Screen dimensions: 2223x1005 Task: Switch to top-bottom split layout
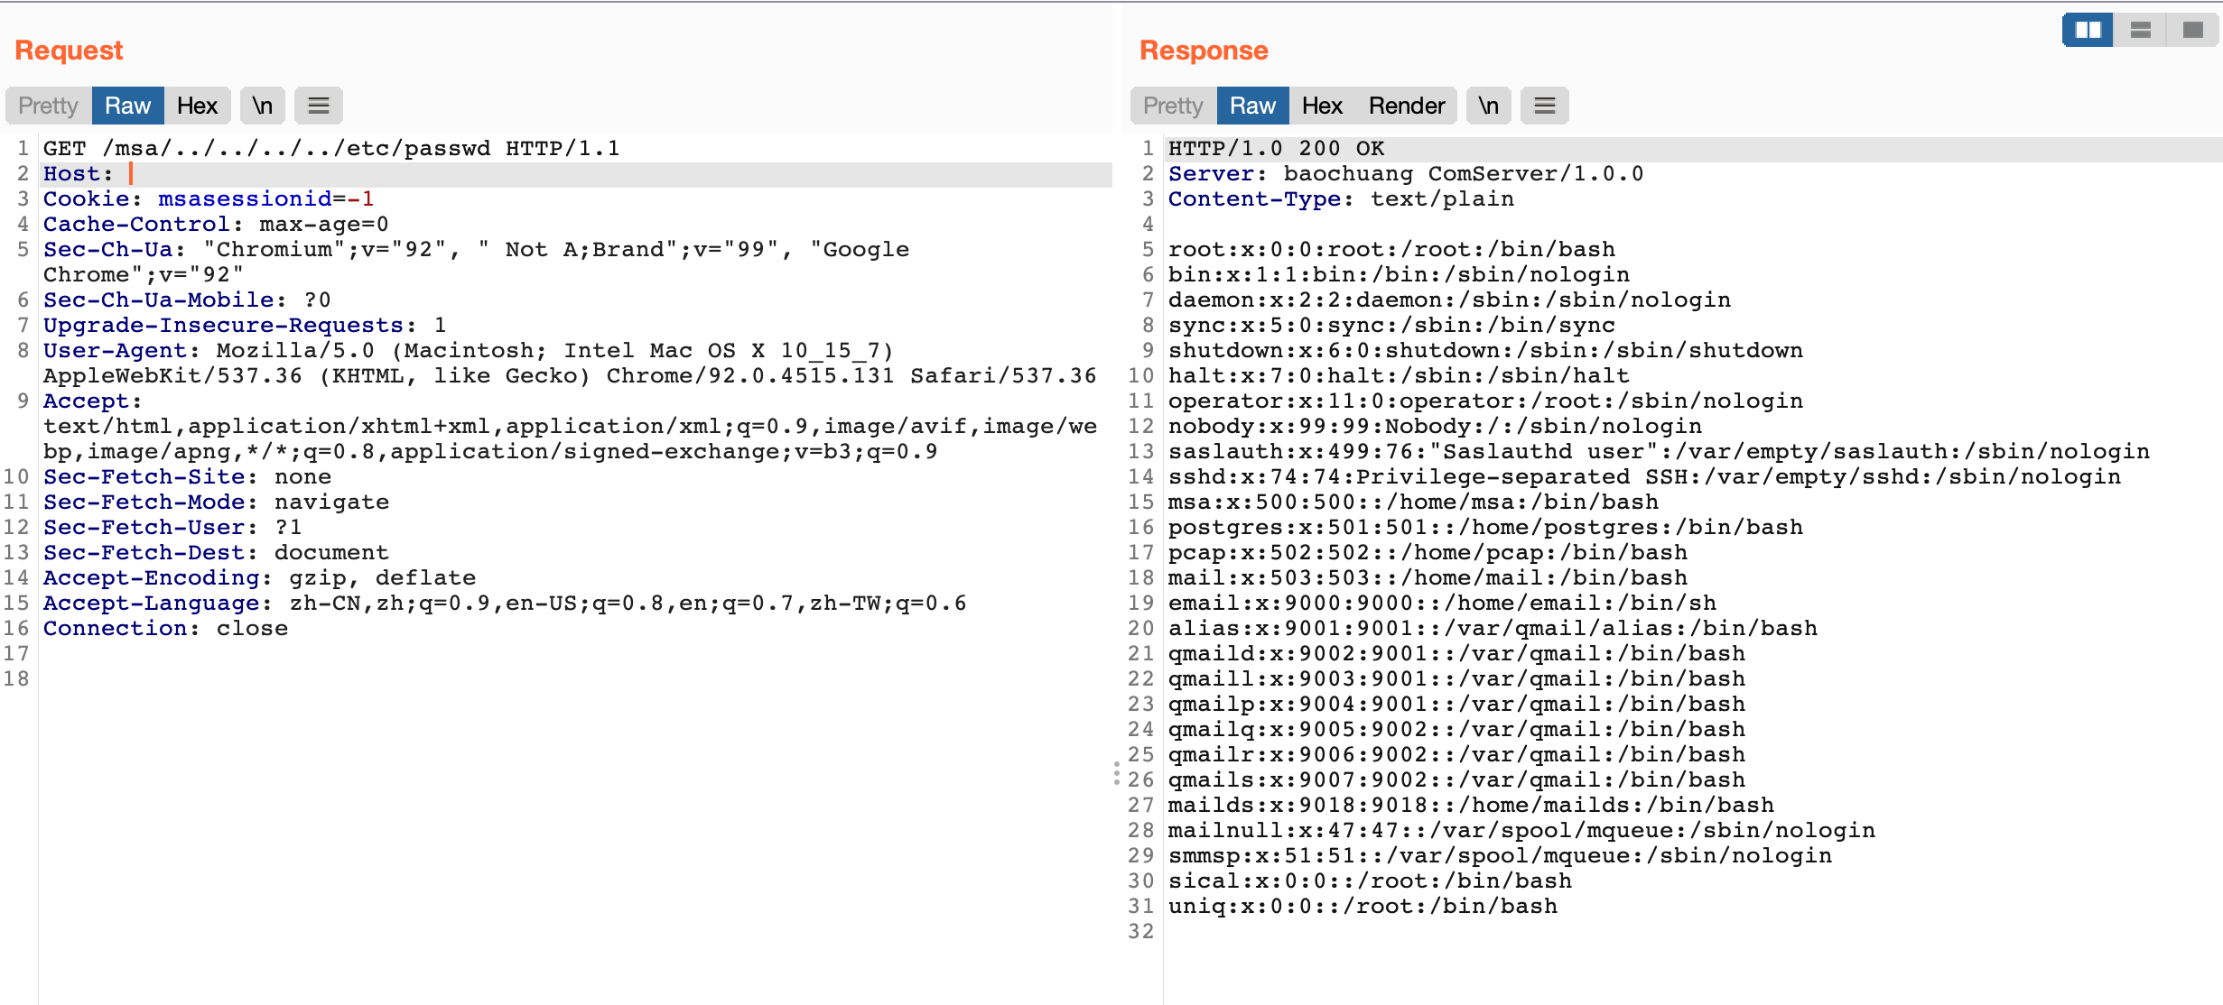tap(2140, 30)
